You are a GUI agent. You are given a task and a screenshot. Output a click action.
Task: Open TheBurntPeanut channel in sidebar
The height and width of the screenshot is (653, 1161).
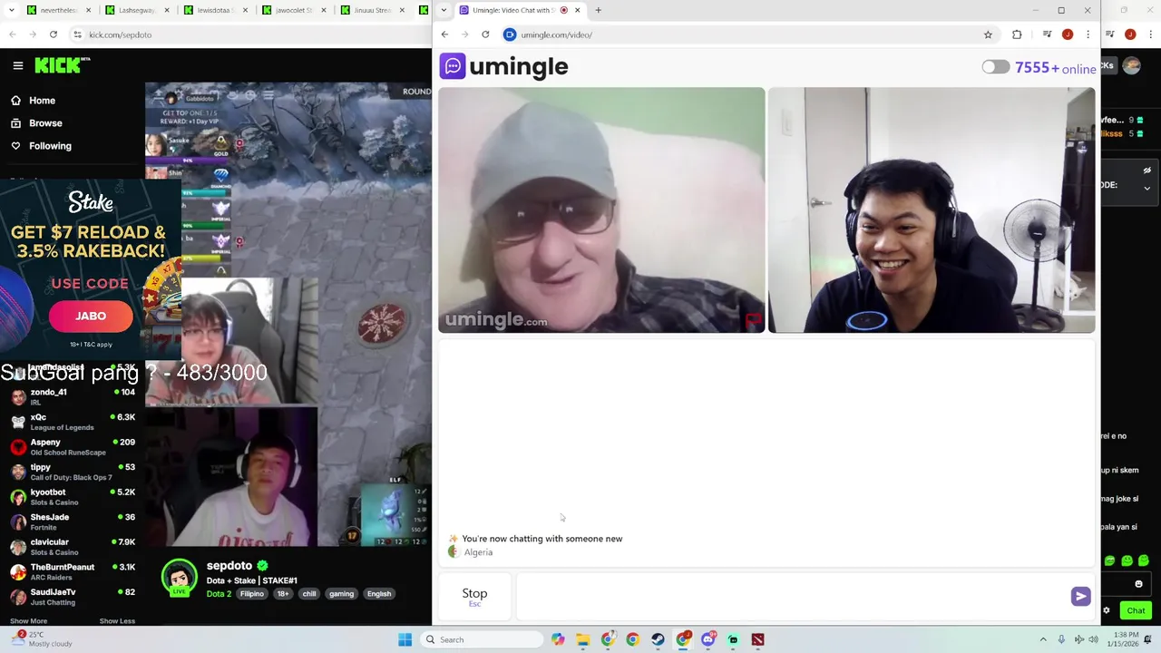click(x=73, y=571)
